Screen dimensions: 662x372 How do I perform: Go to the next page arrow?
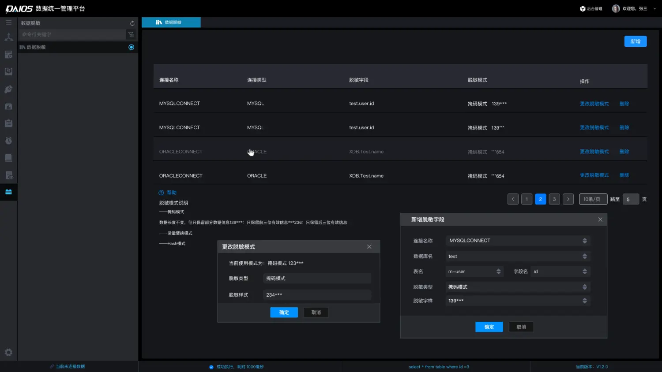click(x=568, y=199)
